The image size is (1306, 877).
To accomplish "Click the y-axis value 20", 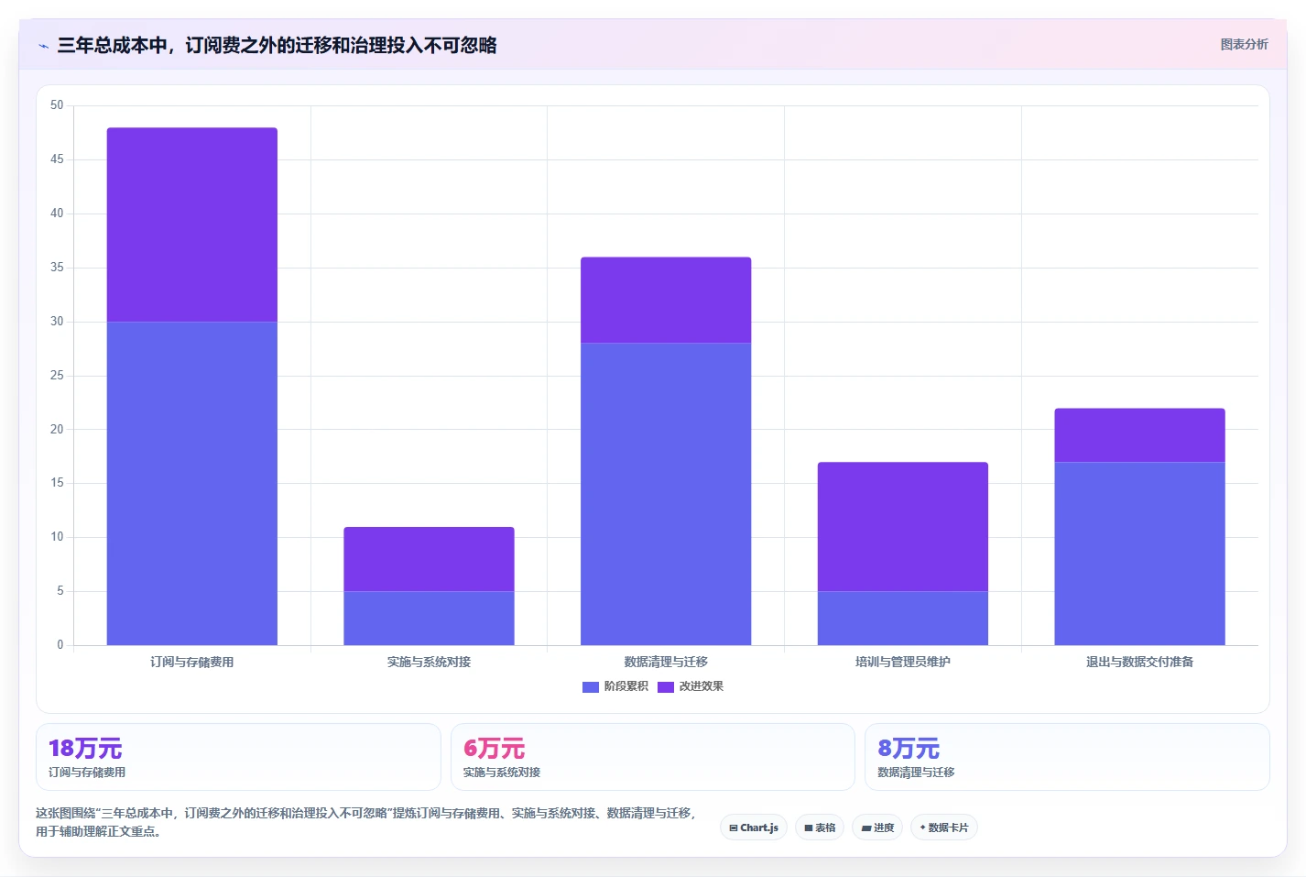I will pos(57,429).
